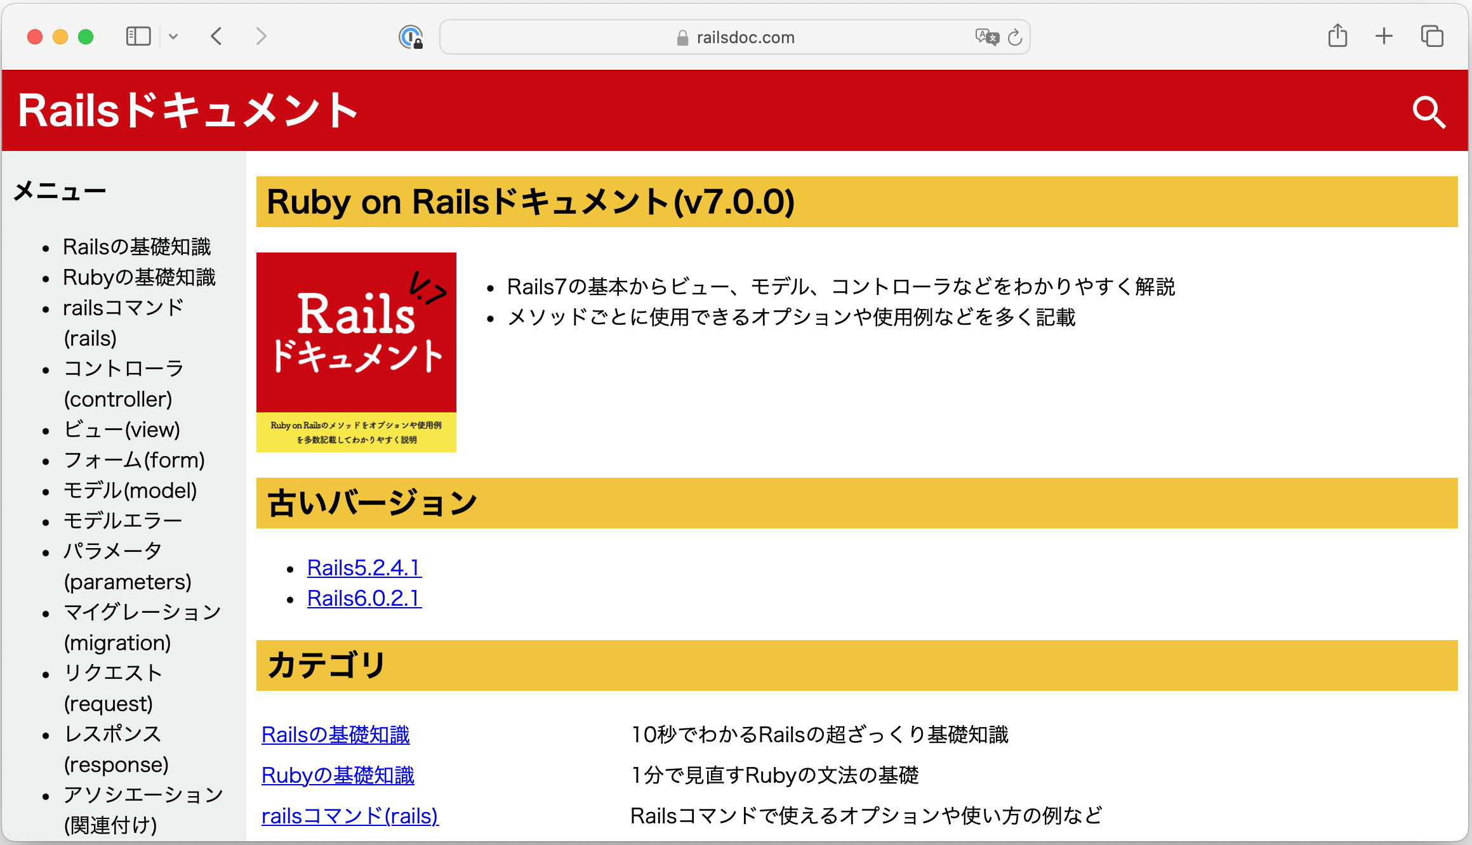
Task: Click the sidebar toggle icon
Action: 139,36
